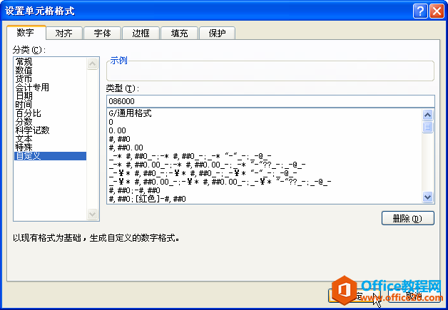The image size is (448, 310).
Task: Go to the 保护 tab
Action: click(217, 33)
